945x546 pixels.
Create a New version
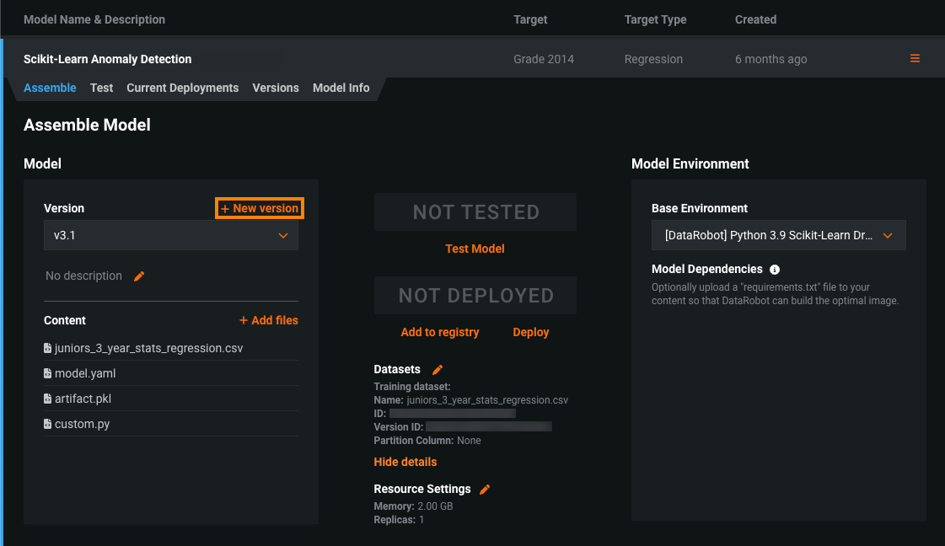tap(260, 208)
